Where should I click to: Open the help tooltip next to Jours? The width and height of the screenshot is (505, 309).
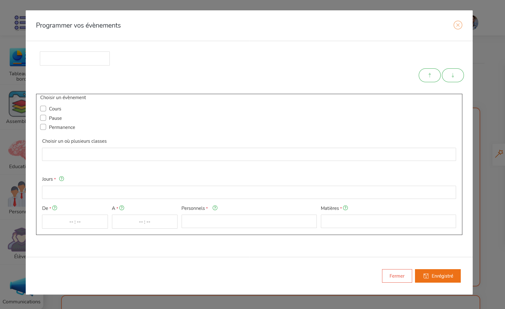tap(61, 178)
